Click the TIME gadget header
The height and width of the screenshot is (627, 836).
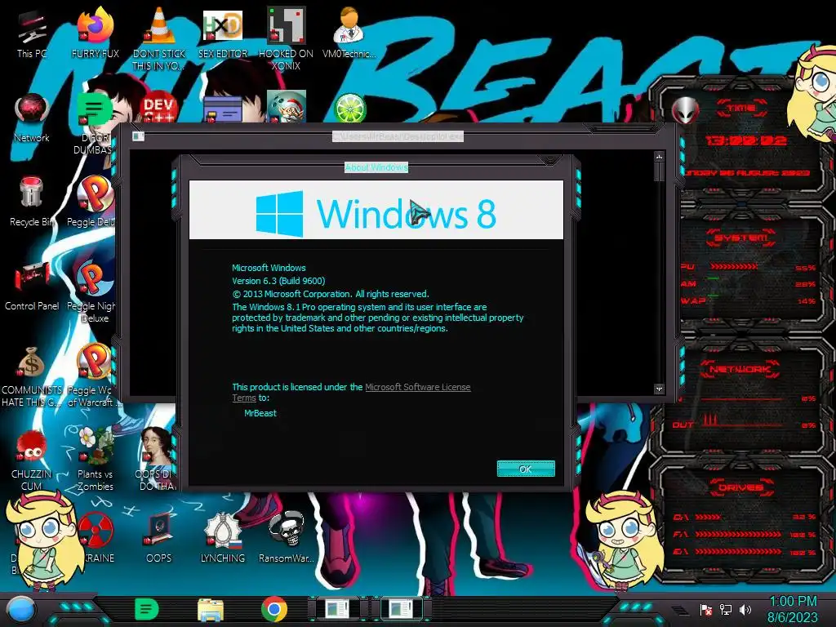(x=741, y=108)
